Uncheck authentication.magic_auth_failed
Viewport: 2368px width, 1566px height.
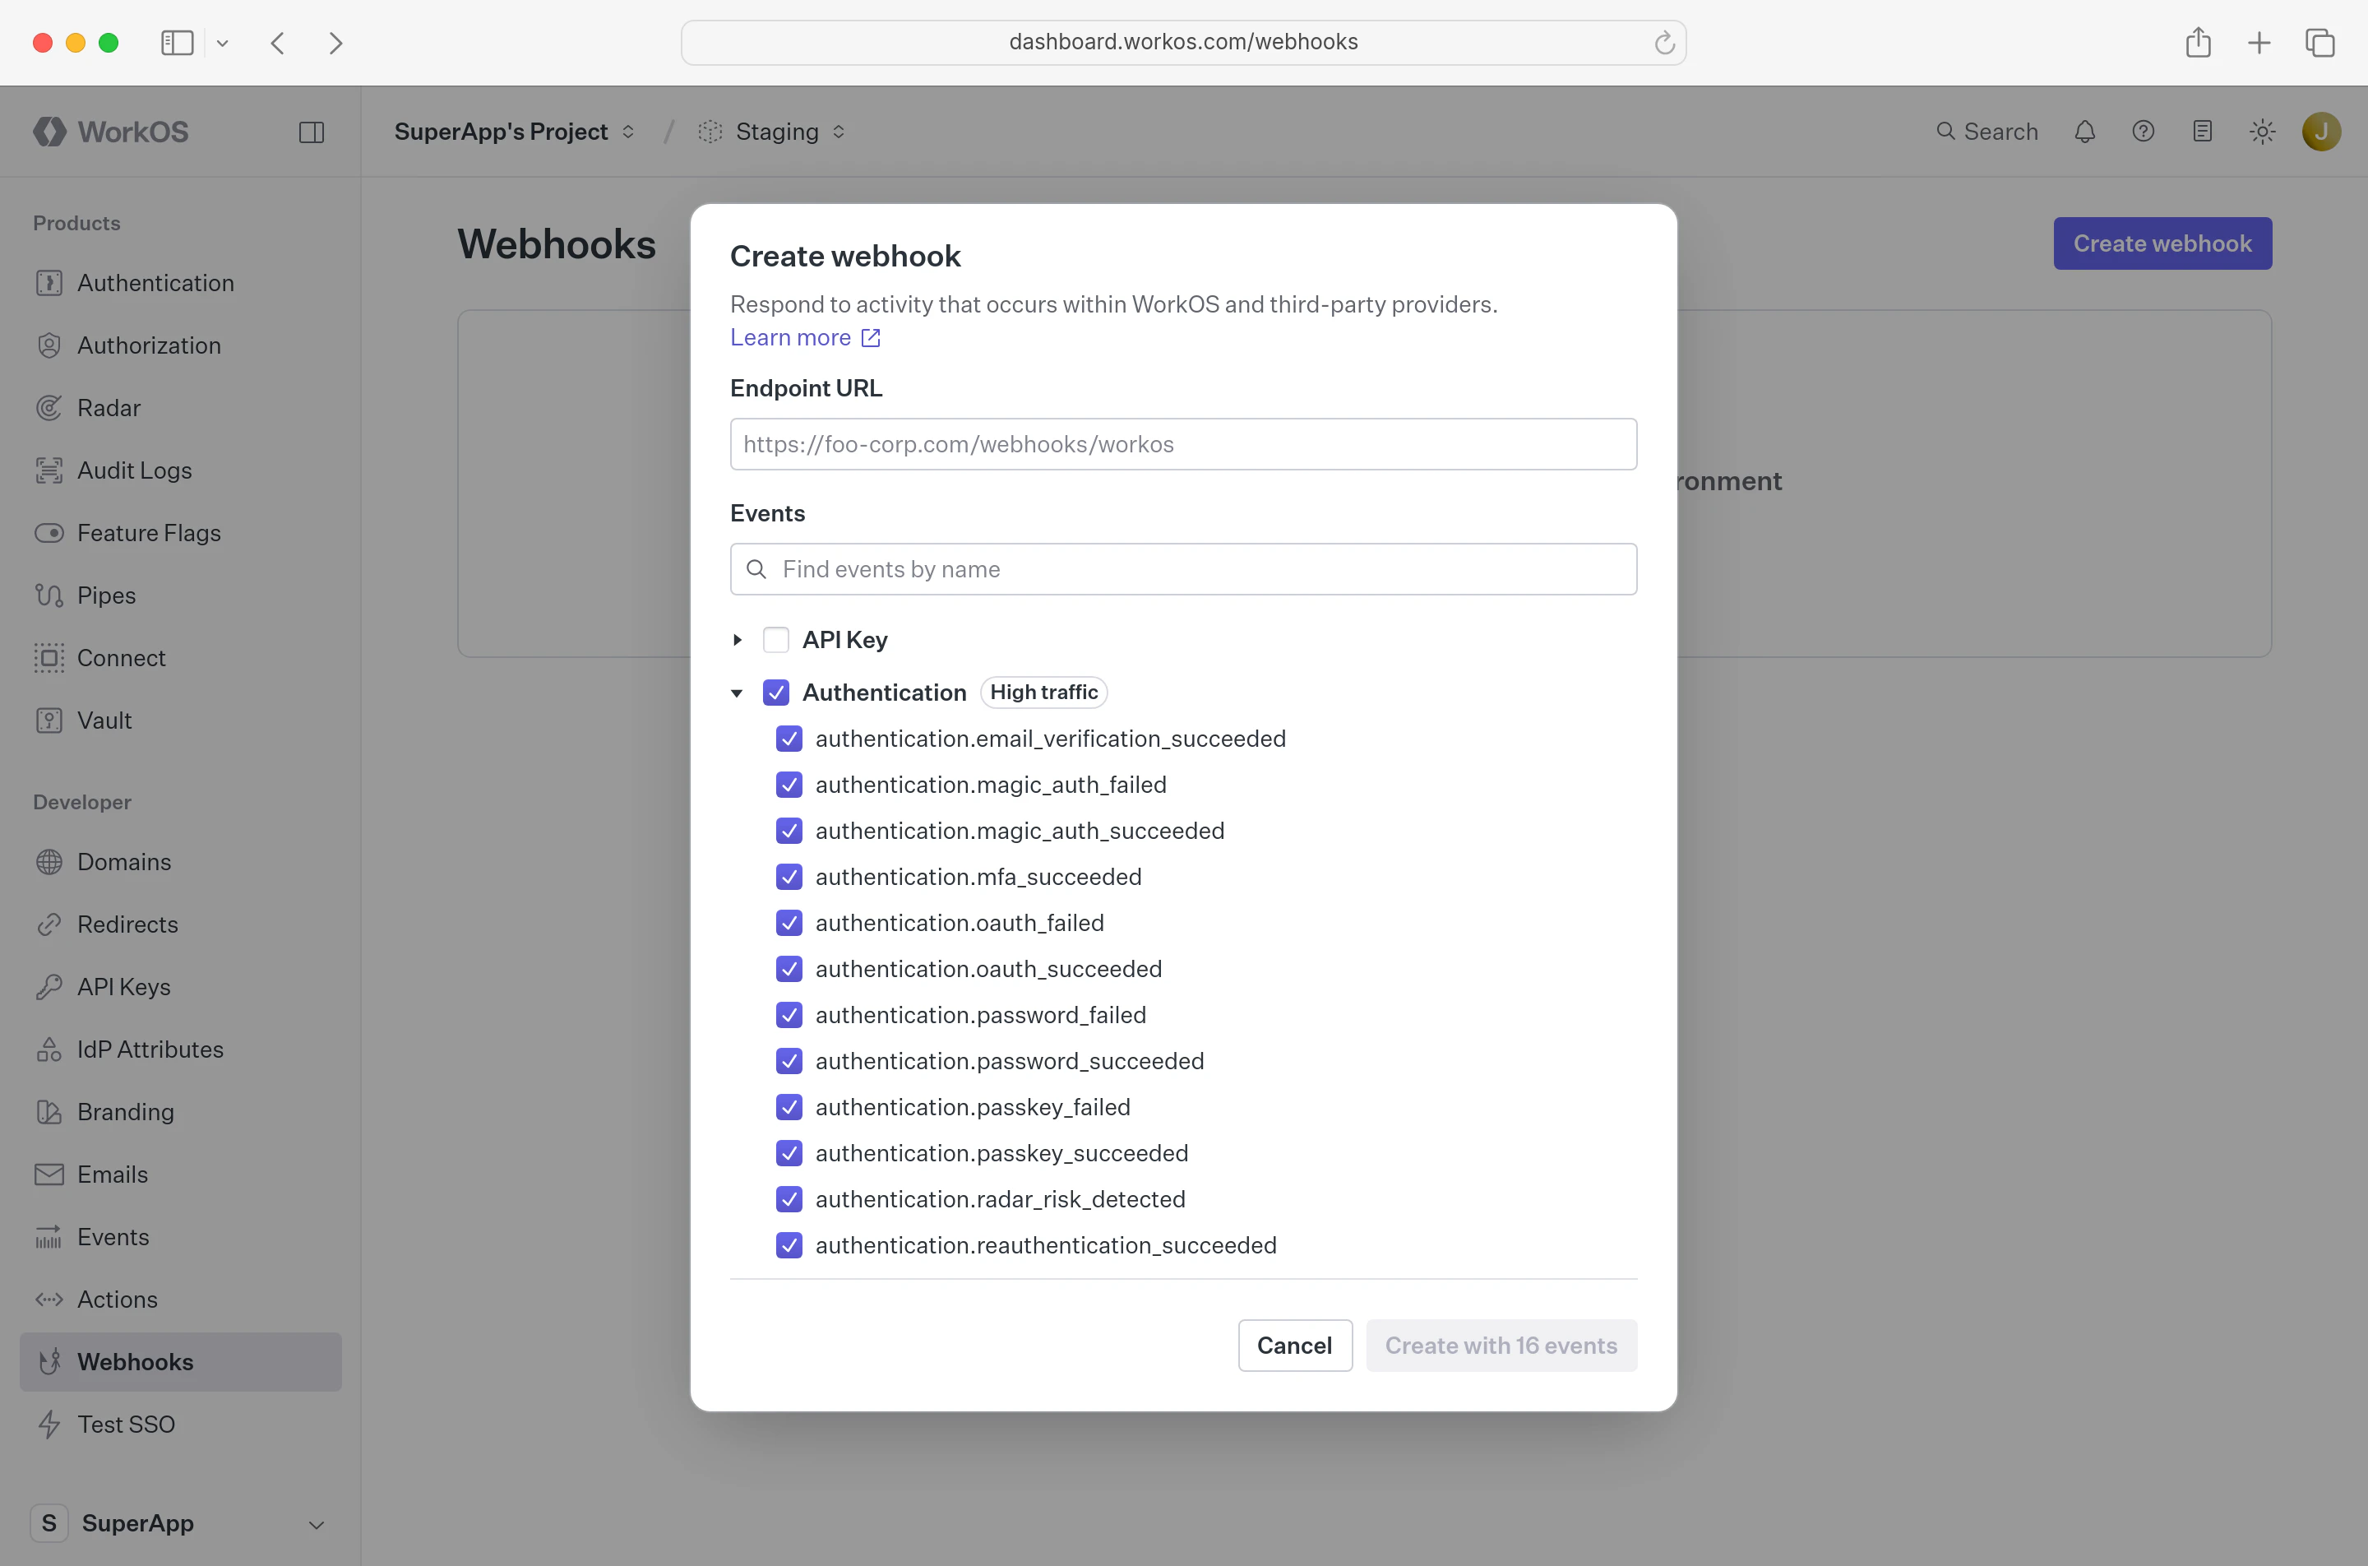(789, 784)
